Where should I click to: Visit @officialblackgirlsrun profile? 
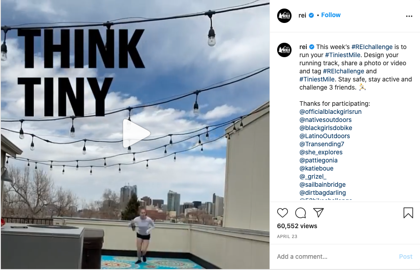click(331, 112)
